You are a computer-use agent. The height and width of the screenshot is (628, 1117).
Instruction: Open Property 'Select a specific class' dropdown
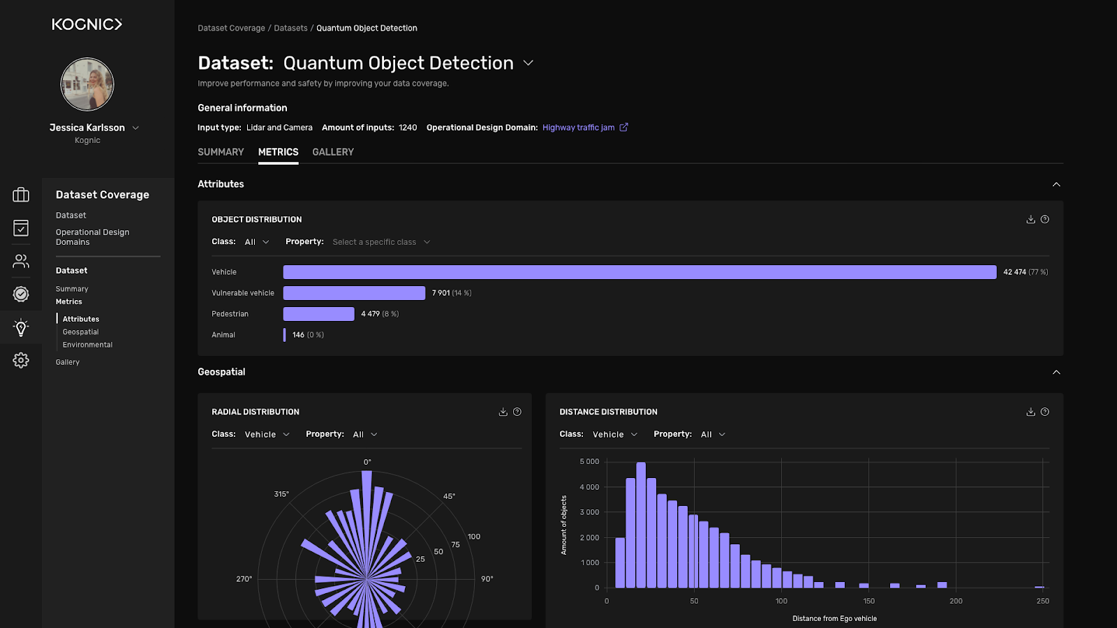point(381,242)
